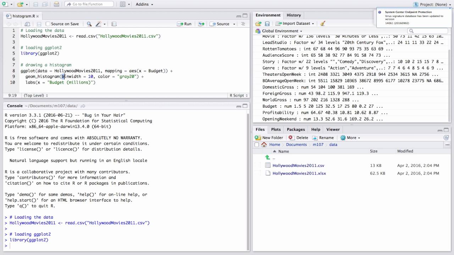The width and height of the screenshot is (454, 255).
Task: Open the recent files dropdown arrow
Action: click(27, 5)
